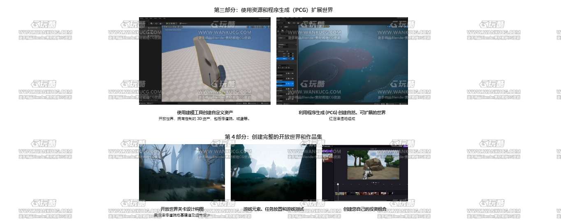Click caption 创建您自己的投资组合
The height and width of the screenshot is (223, 561).
pos(365,209)
